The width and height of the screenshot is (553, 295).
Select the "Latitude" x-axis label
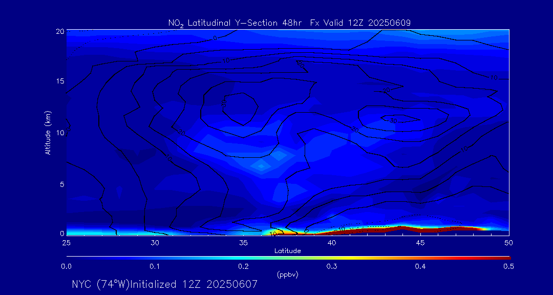point(287,251)
